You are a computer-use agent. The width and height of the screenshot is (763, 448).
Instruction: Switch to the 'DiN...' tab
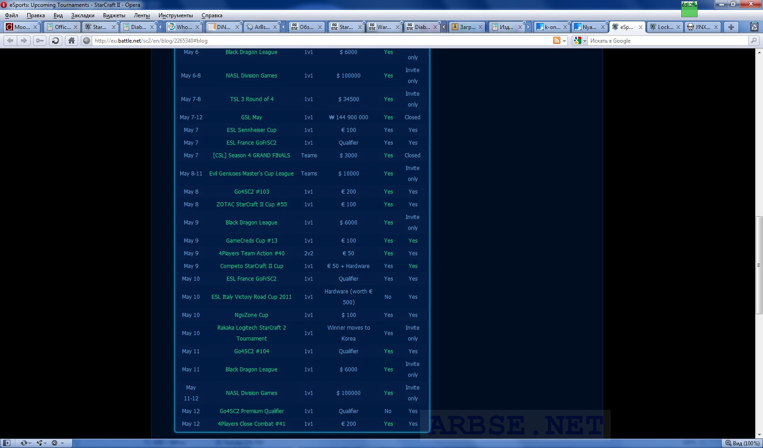[x=223, y=27]
